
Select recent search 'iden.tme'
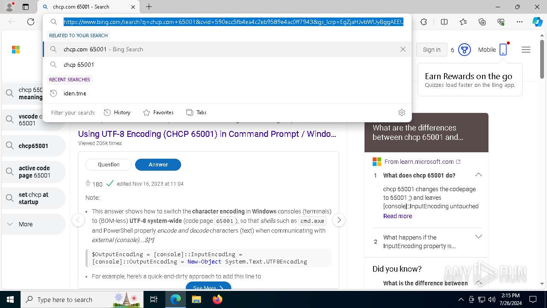[227, 93]
